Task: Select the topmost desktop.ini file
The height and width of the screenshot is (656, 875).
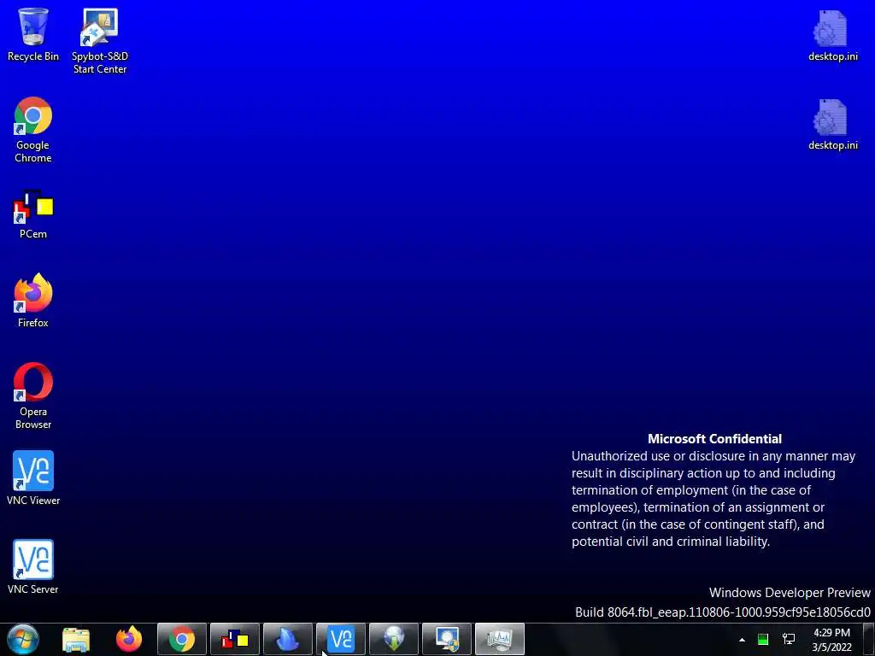Action: click(x=832, y=35)
